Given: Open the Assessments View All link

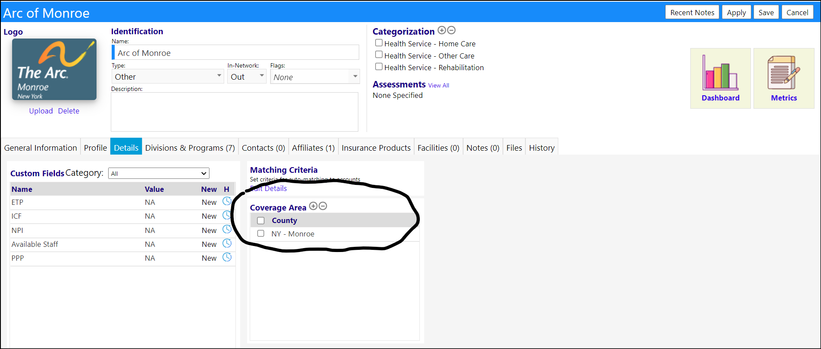Looking at the screenshot, I should click(438, 85).
